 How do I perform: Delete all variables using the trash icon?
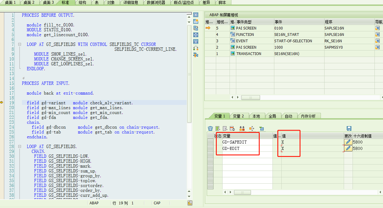[x=210, y=128]
